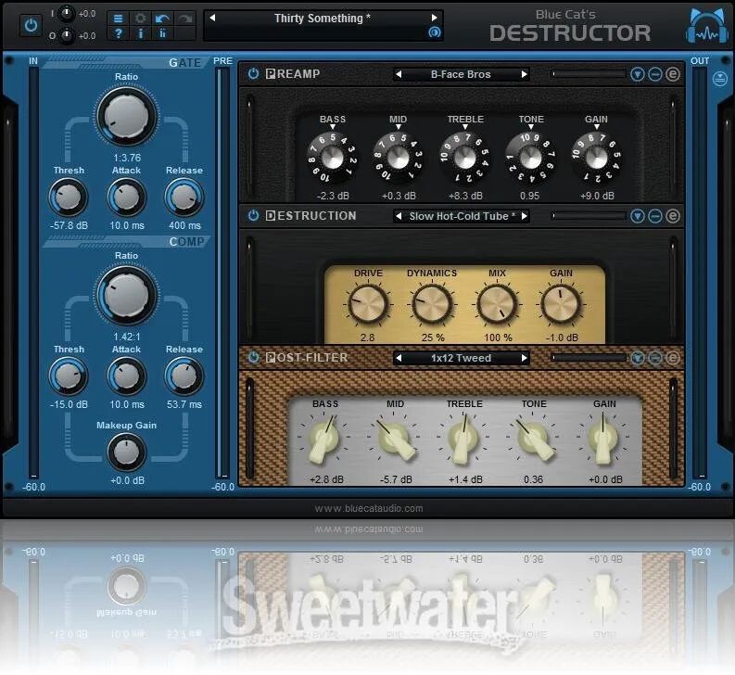Open Destruction 'e' editor icon
Image resolution: width=735 pixels, height=675 pixels.
pyautogui.click(x=673, y=216)
